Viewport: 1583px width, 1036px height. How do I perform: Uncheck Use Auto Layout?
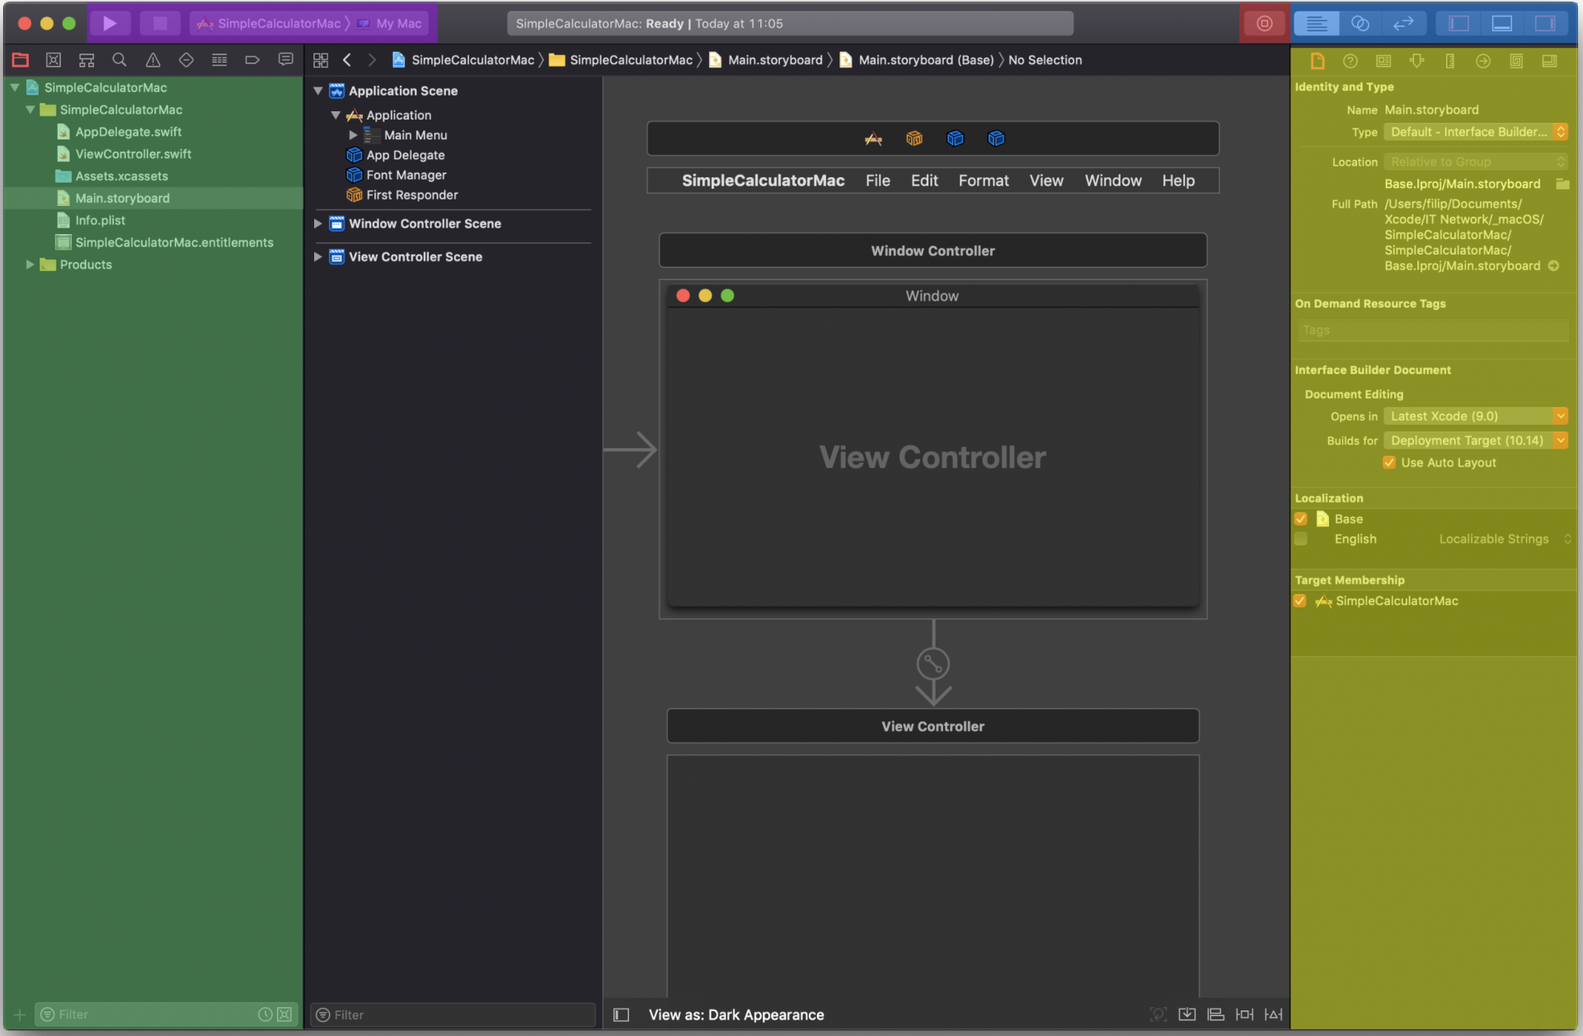point(1391,462)
